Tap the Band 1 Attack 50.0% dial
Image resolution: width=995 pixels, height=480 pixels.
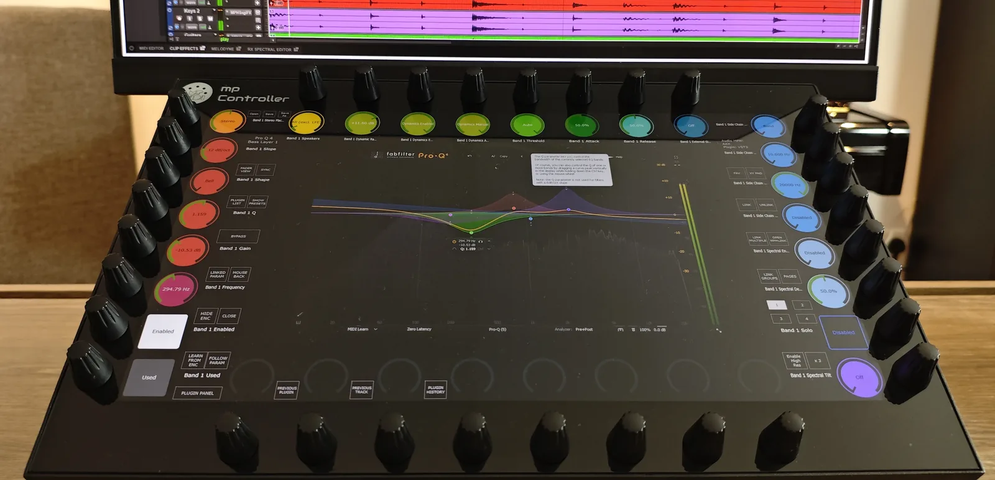(x=582, y=126)
